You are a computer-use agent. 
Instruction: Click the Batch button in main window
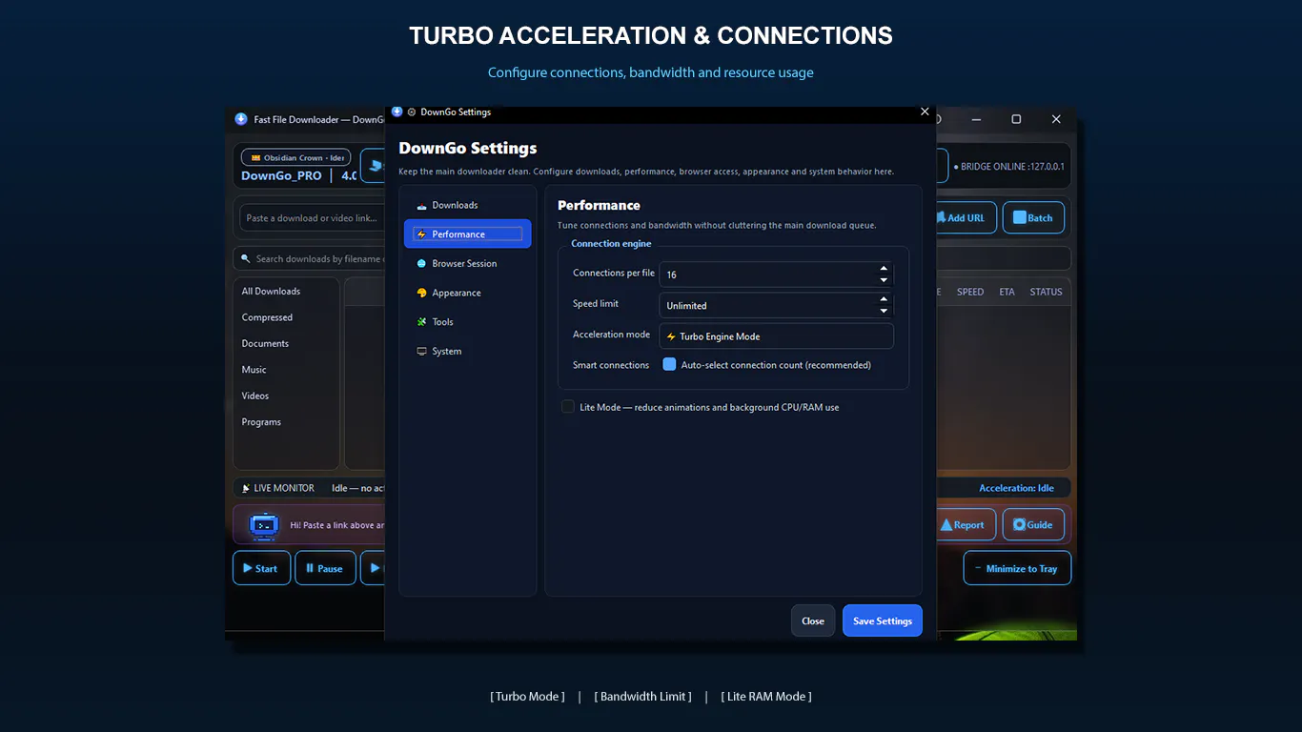coord(1033,217)
